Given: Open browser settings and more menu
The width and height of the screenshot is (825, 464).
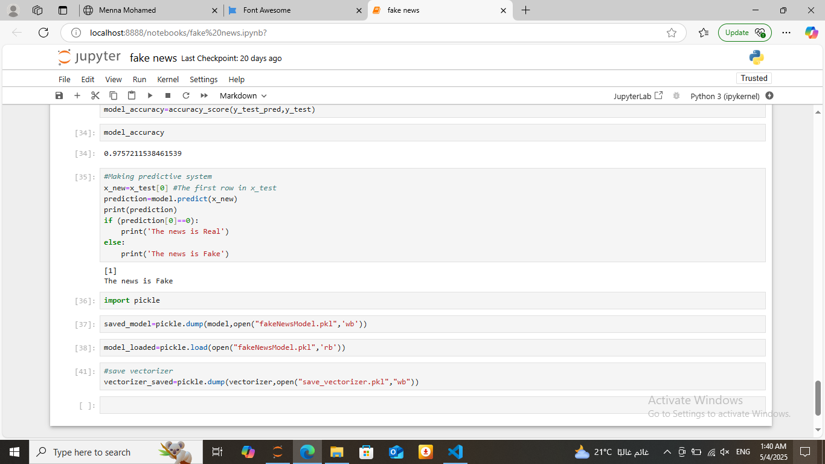Looking at the screenshot, I should 786,33.
